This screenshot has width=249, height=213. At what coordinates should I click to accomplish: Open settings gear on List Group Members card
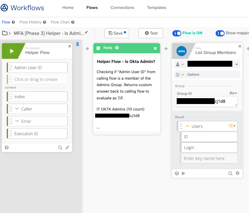point(237,173)
